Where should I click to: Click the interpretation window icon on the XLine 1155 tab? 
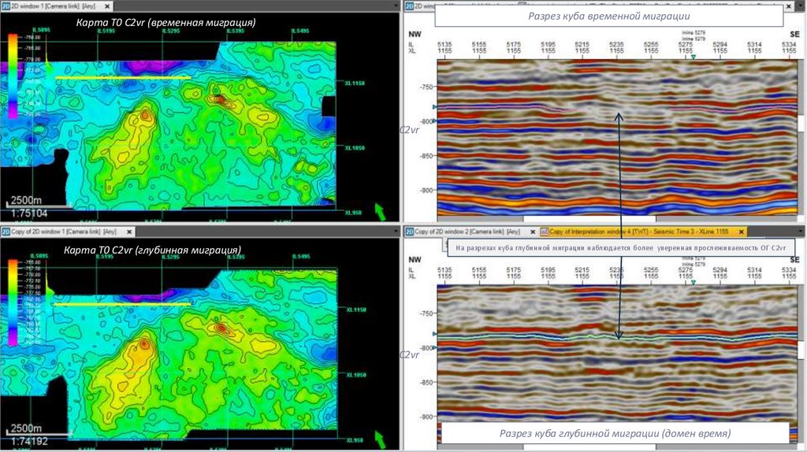pyautogui.click(x=545, y=232)
